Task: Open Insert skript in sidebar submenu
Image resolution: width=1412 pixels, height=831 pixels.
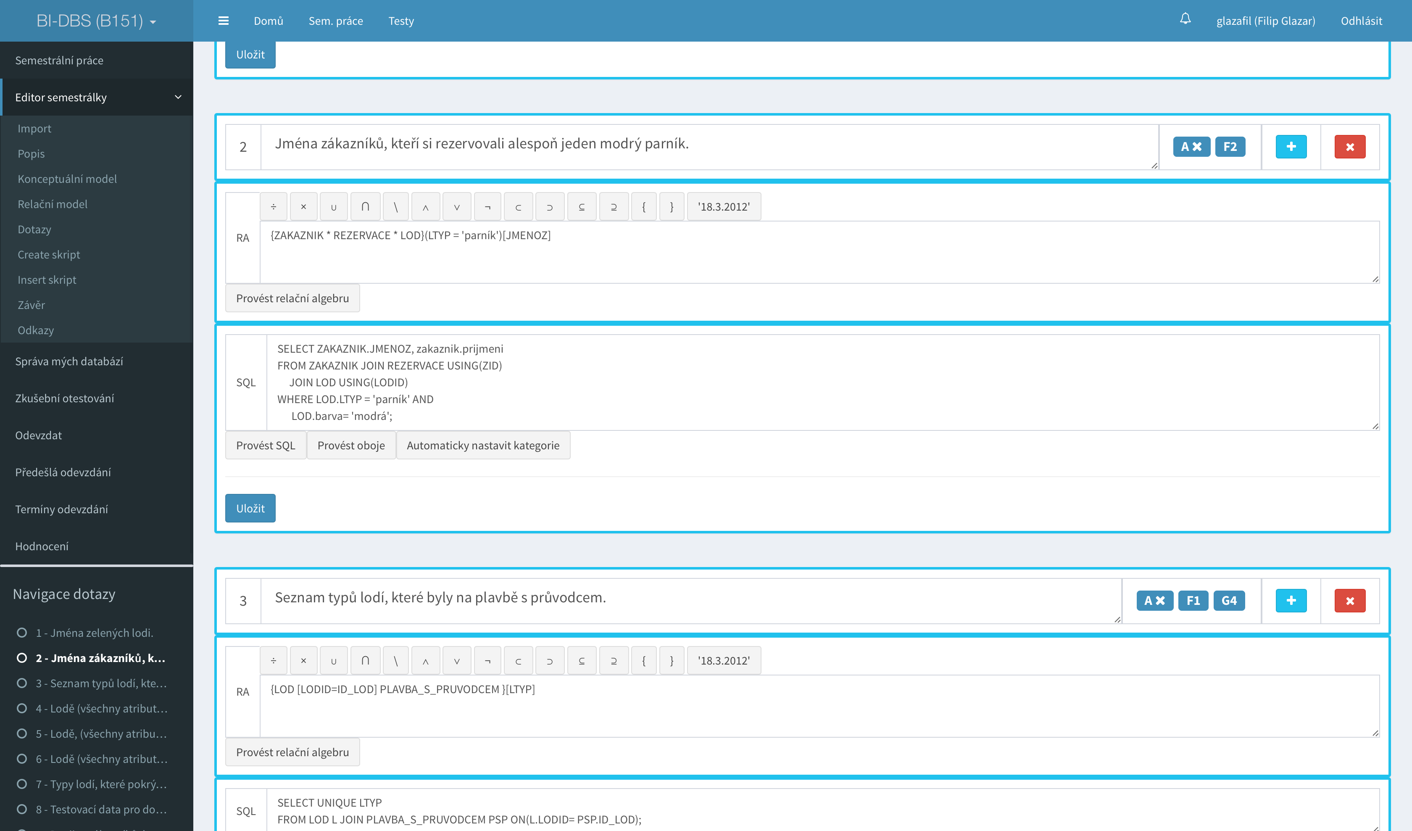Action: coord(47,280)
